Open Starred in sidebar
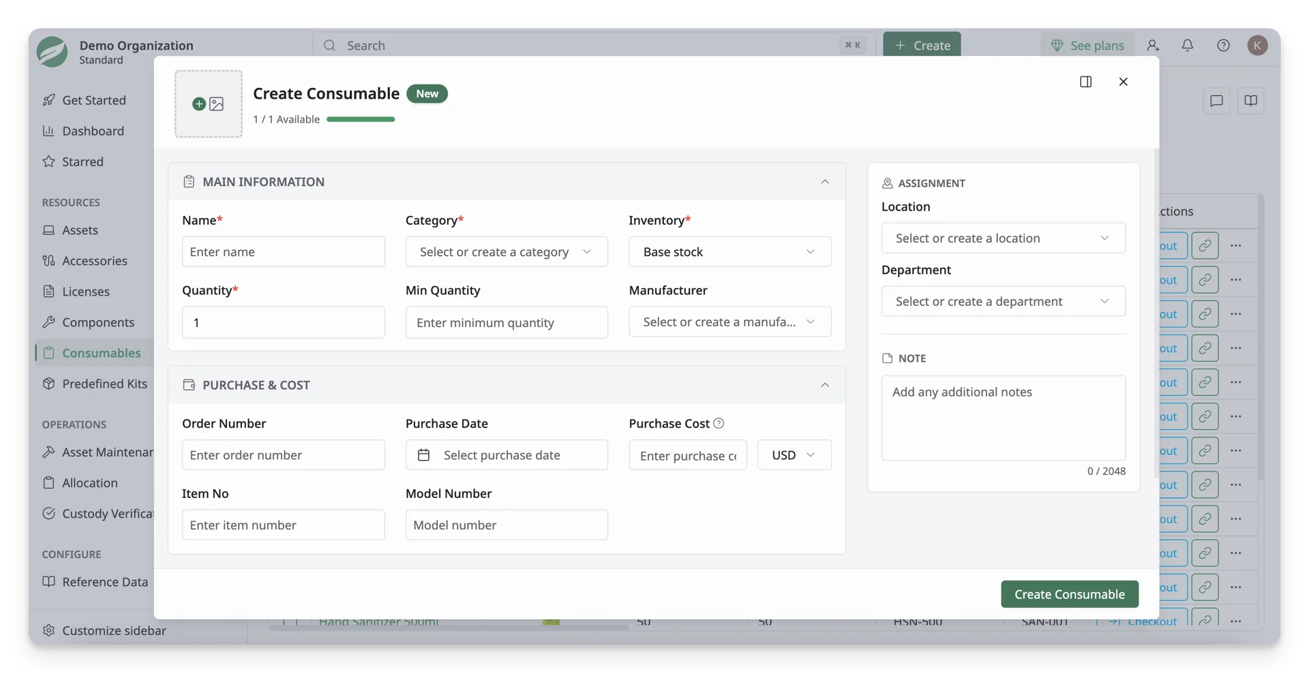1309x673 pixels. point(83,161)
